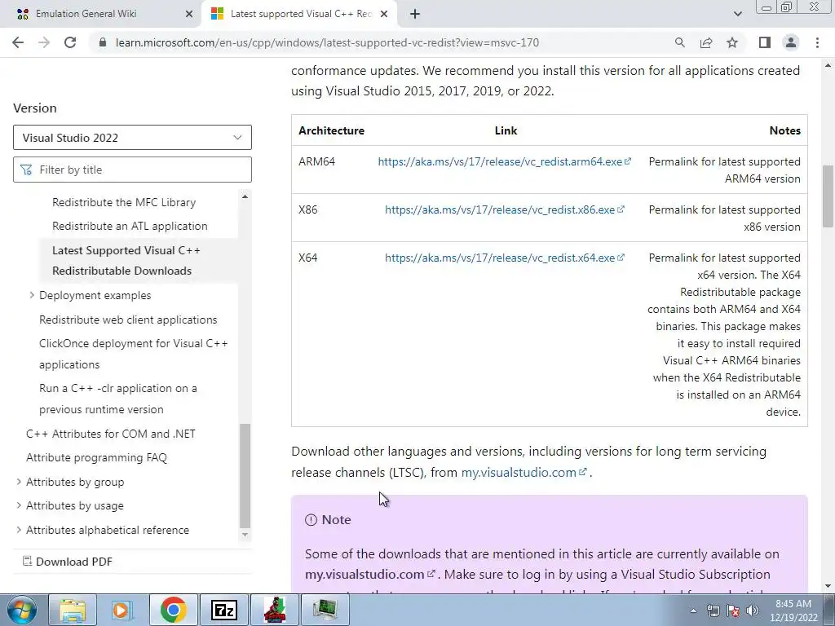
Task: Open Redistribute web client applications
Action: click(128, 320)
